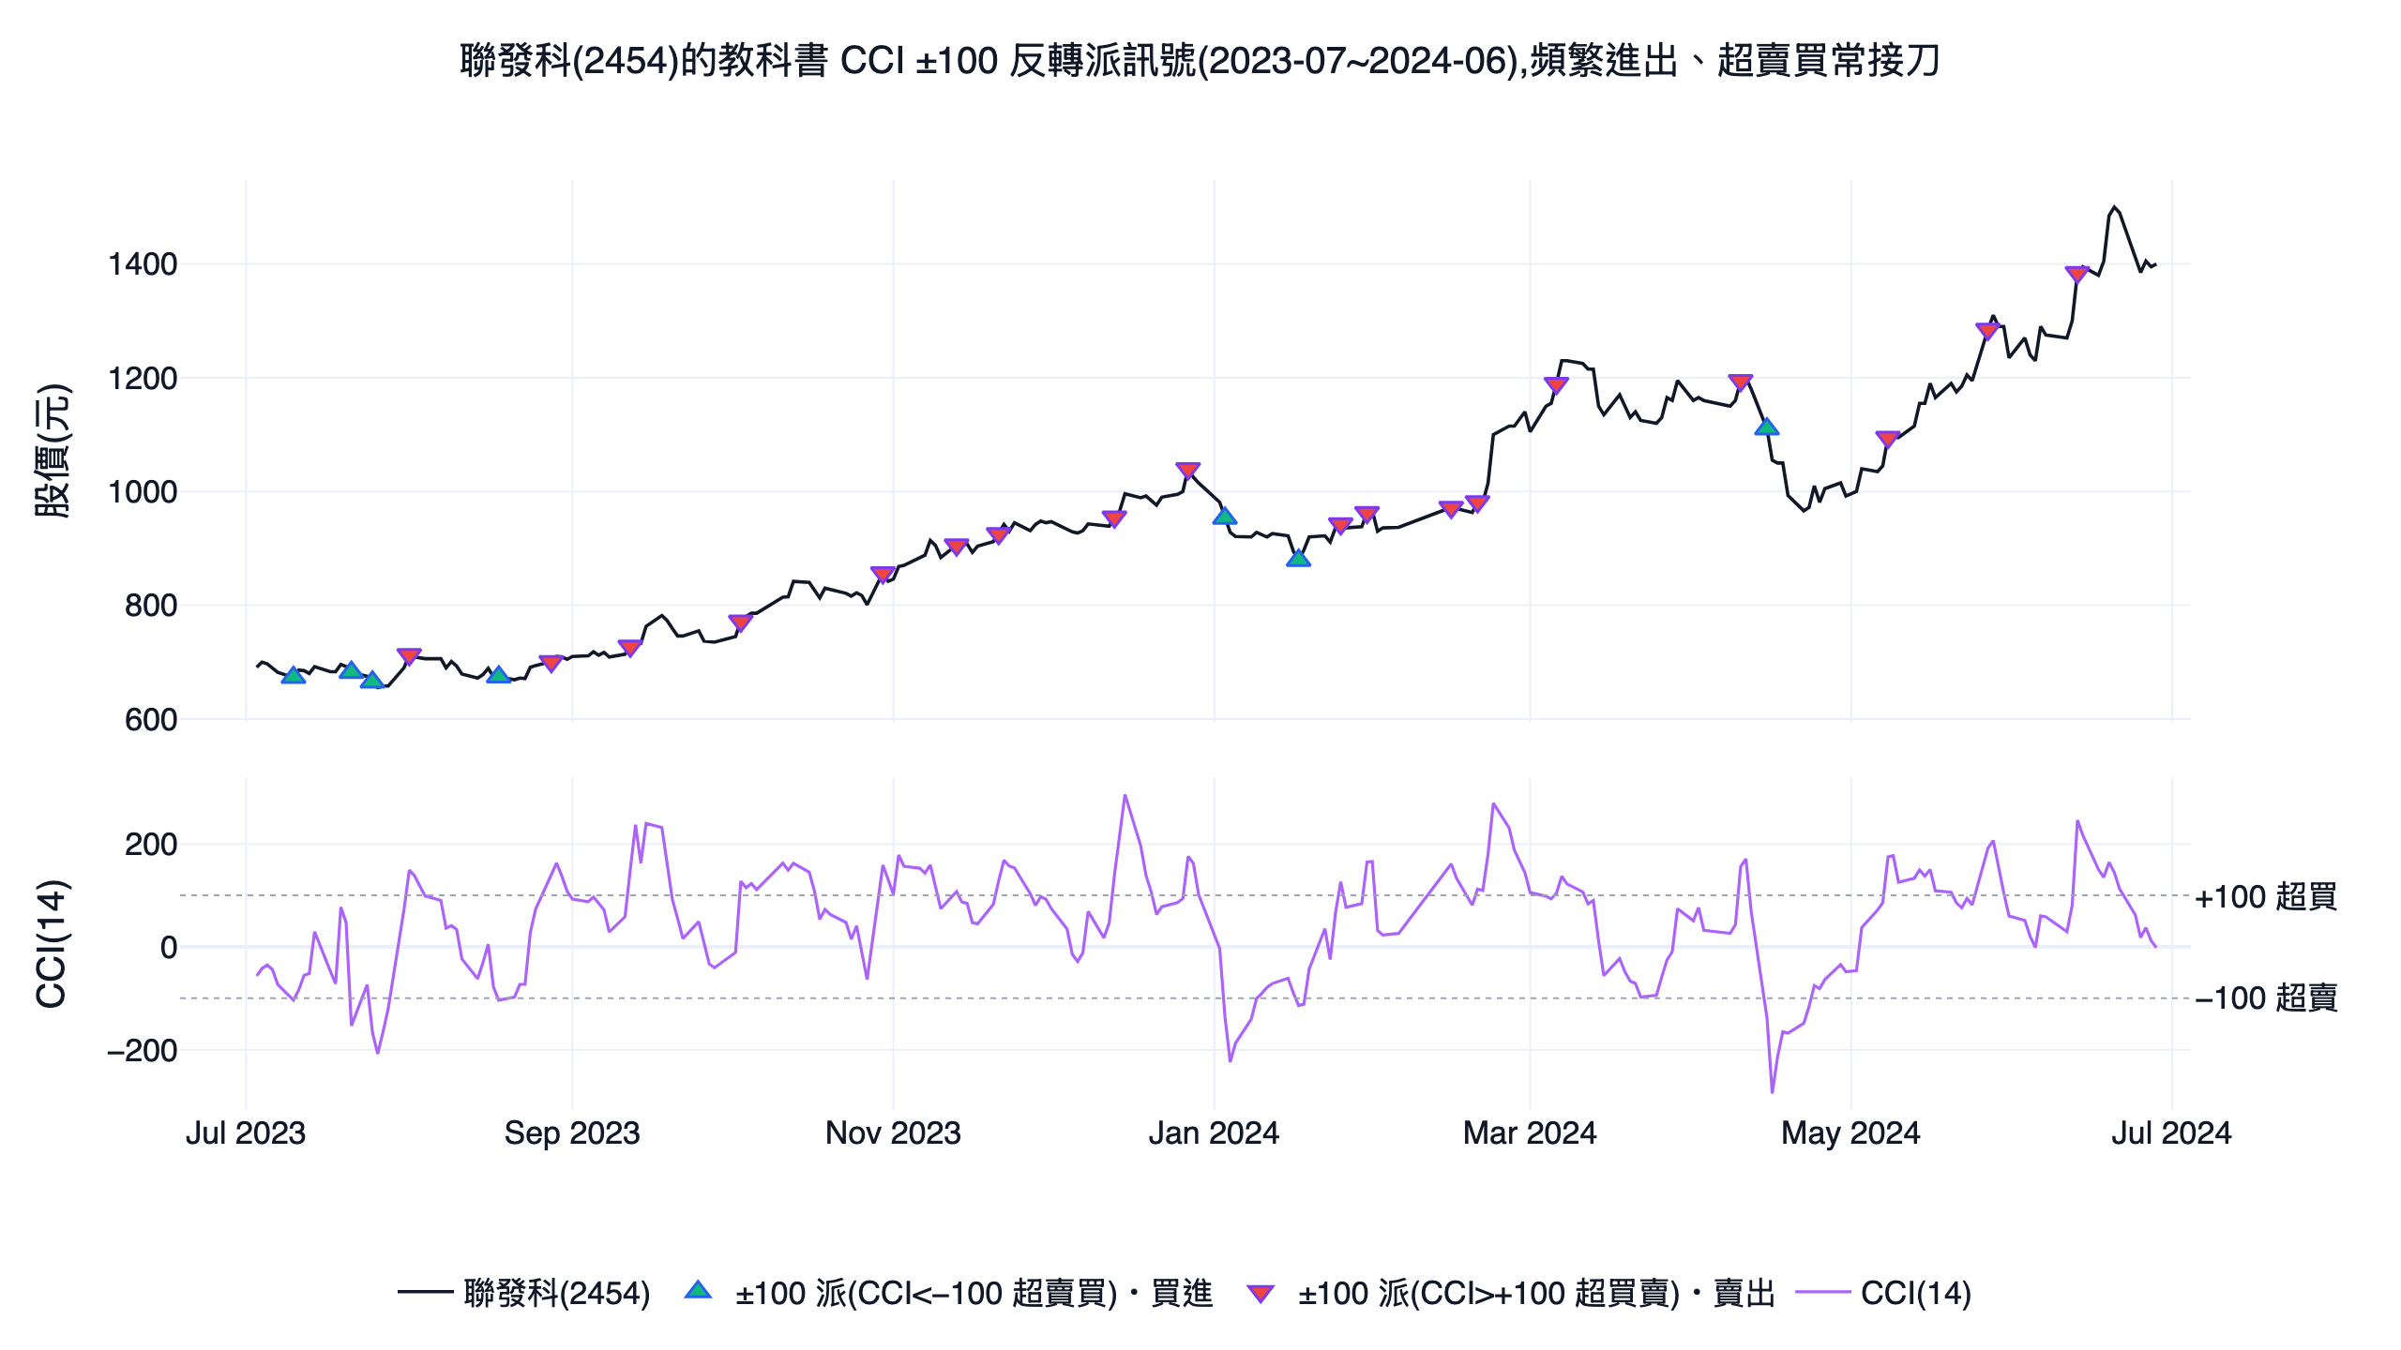Select the red sell marker near 1385 in June 2024
This screenshot has height=1350, width=2401.
pyautogui.click(x=2076, y=275)
